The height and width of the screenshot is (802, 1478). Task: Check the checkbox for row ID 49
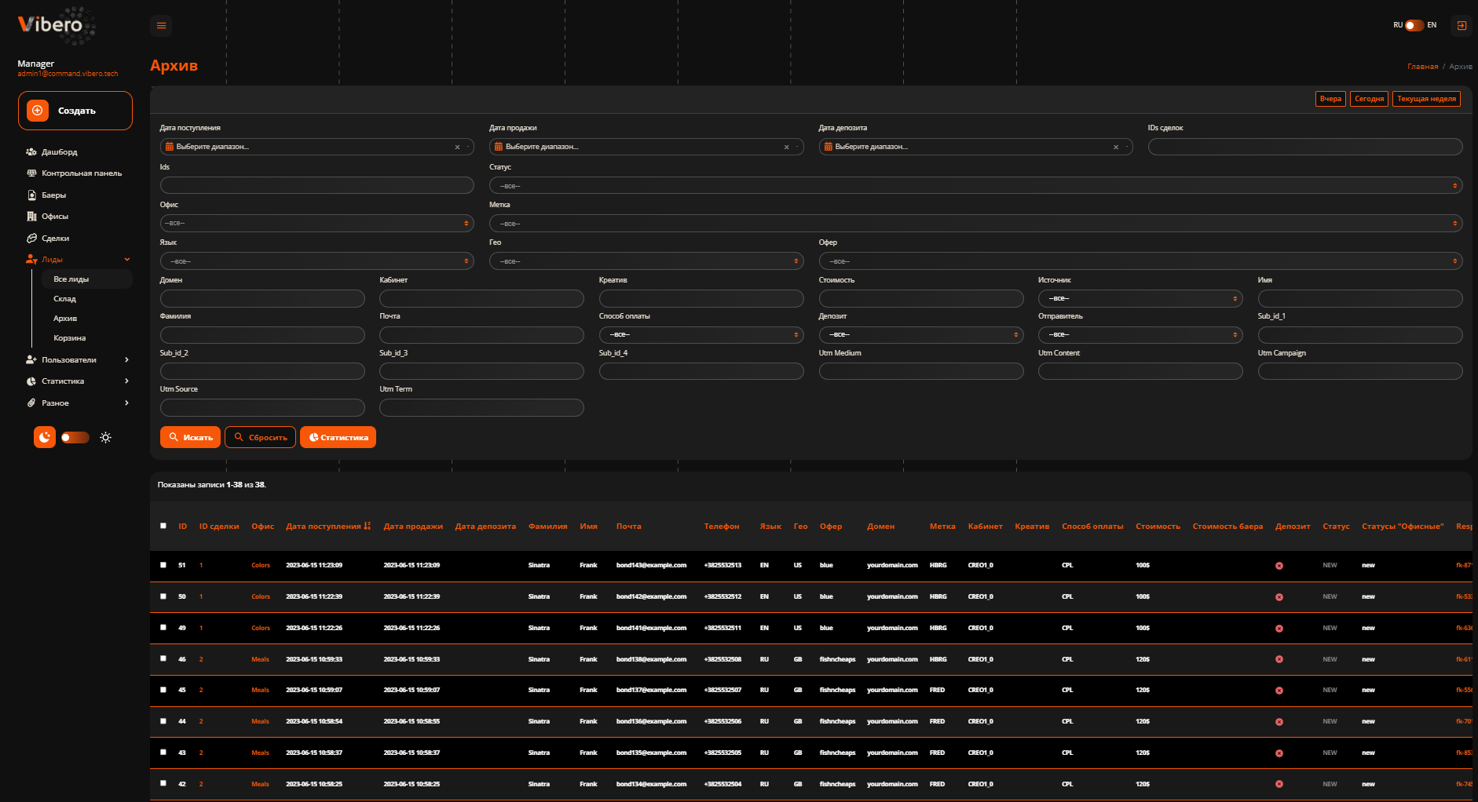163,628
